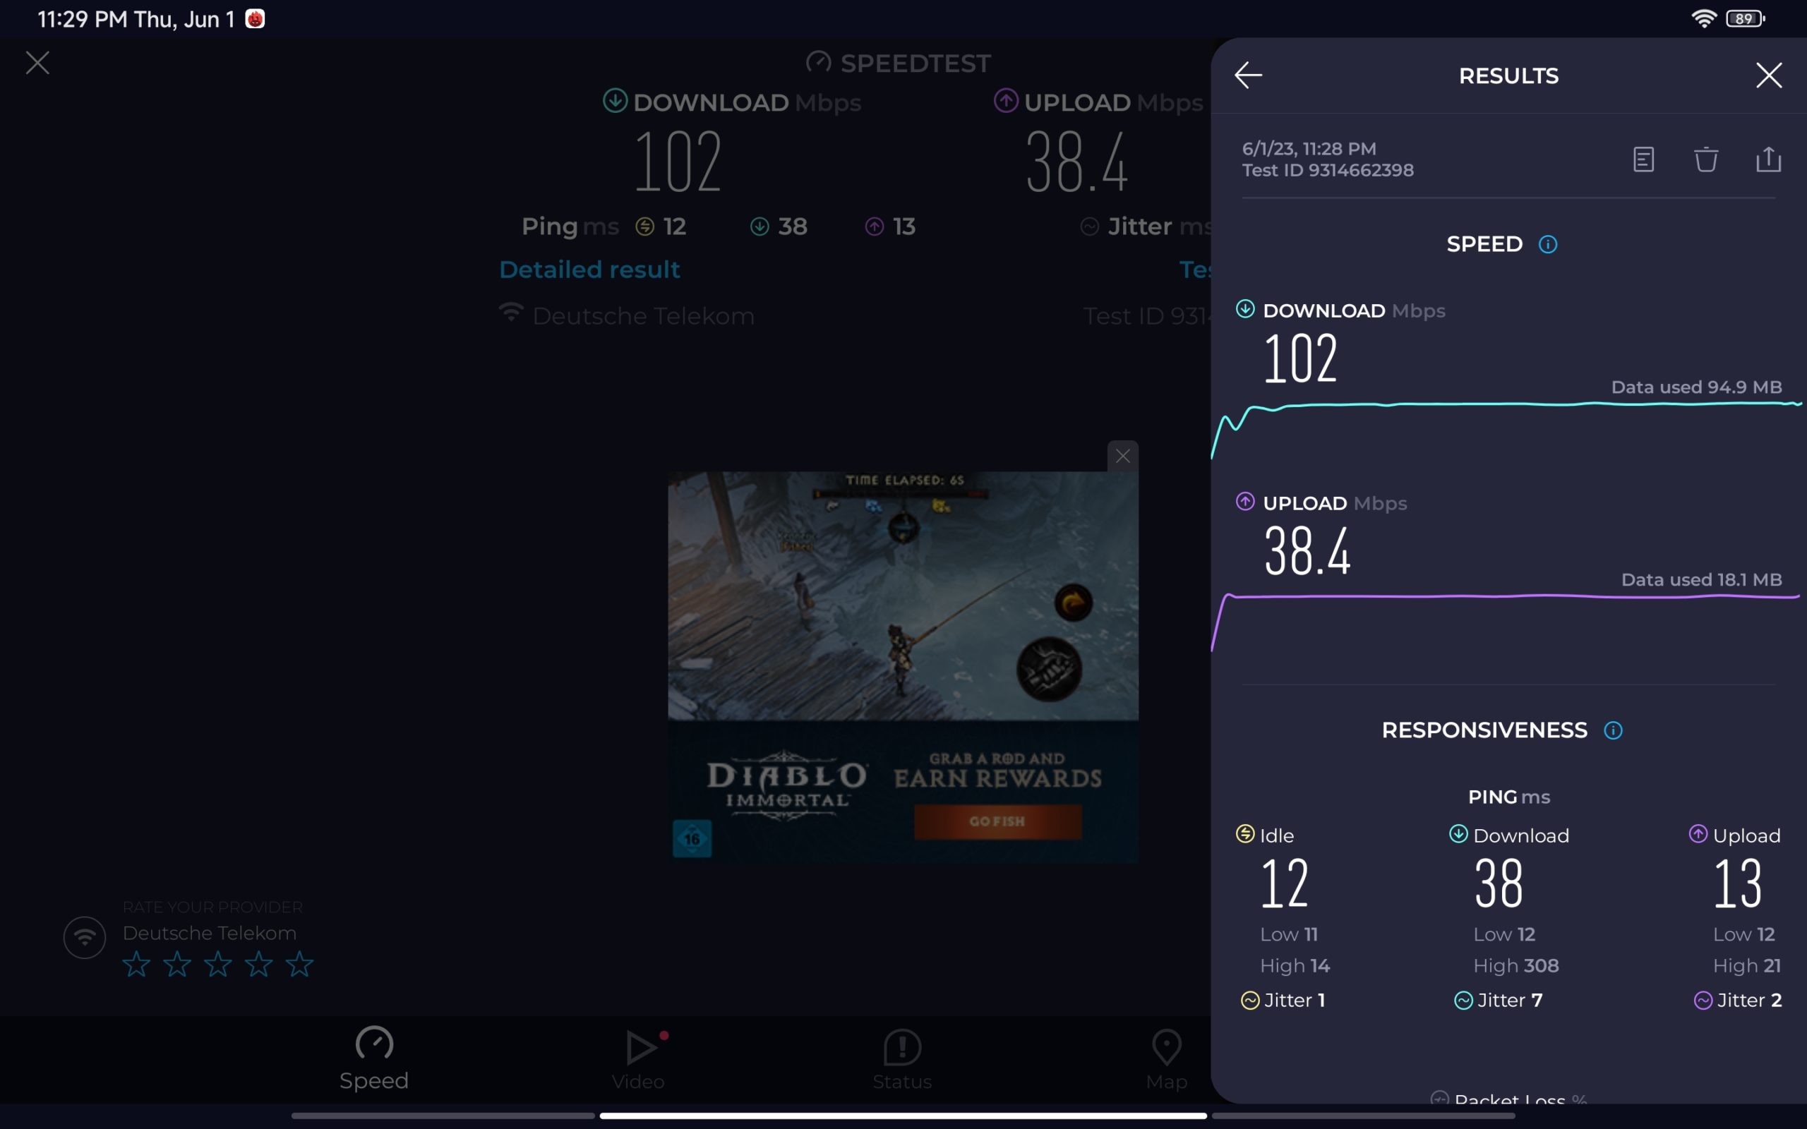Tap the download speed 102 in Results

click(x=1300, y=358)
